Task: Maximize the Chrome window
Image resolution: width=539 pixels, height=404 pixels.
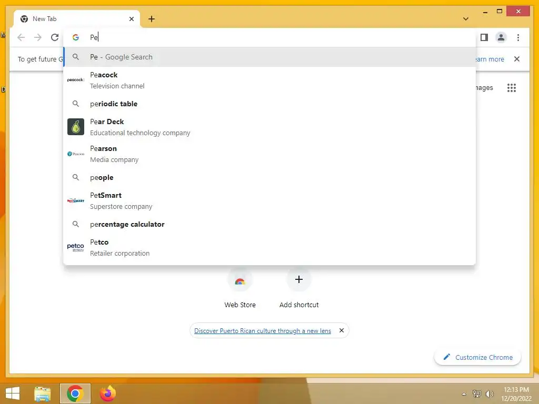Action: point(500,12)
